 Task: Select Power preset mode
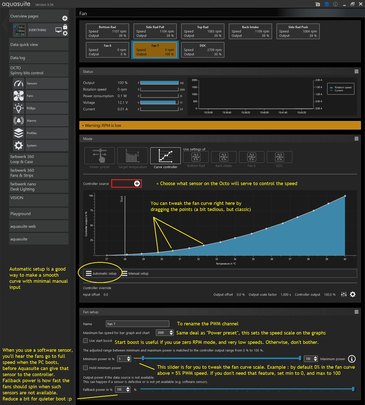(x=100, y=156)
